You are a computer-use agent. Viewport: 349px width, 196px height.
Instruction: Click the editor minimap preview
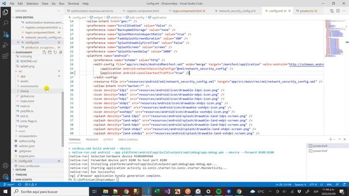tap(335, 39)
